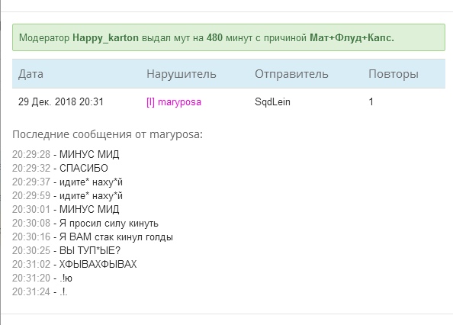Click the Последние сообщения от maryposa heading
Viewport: 453px width, 325px height.
[108, 134]
